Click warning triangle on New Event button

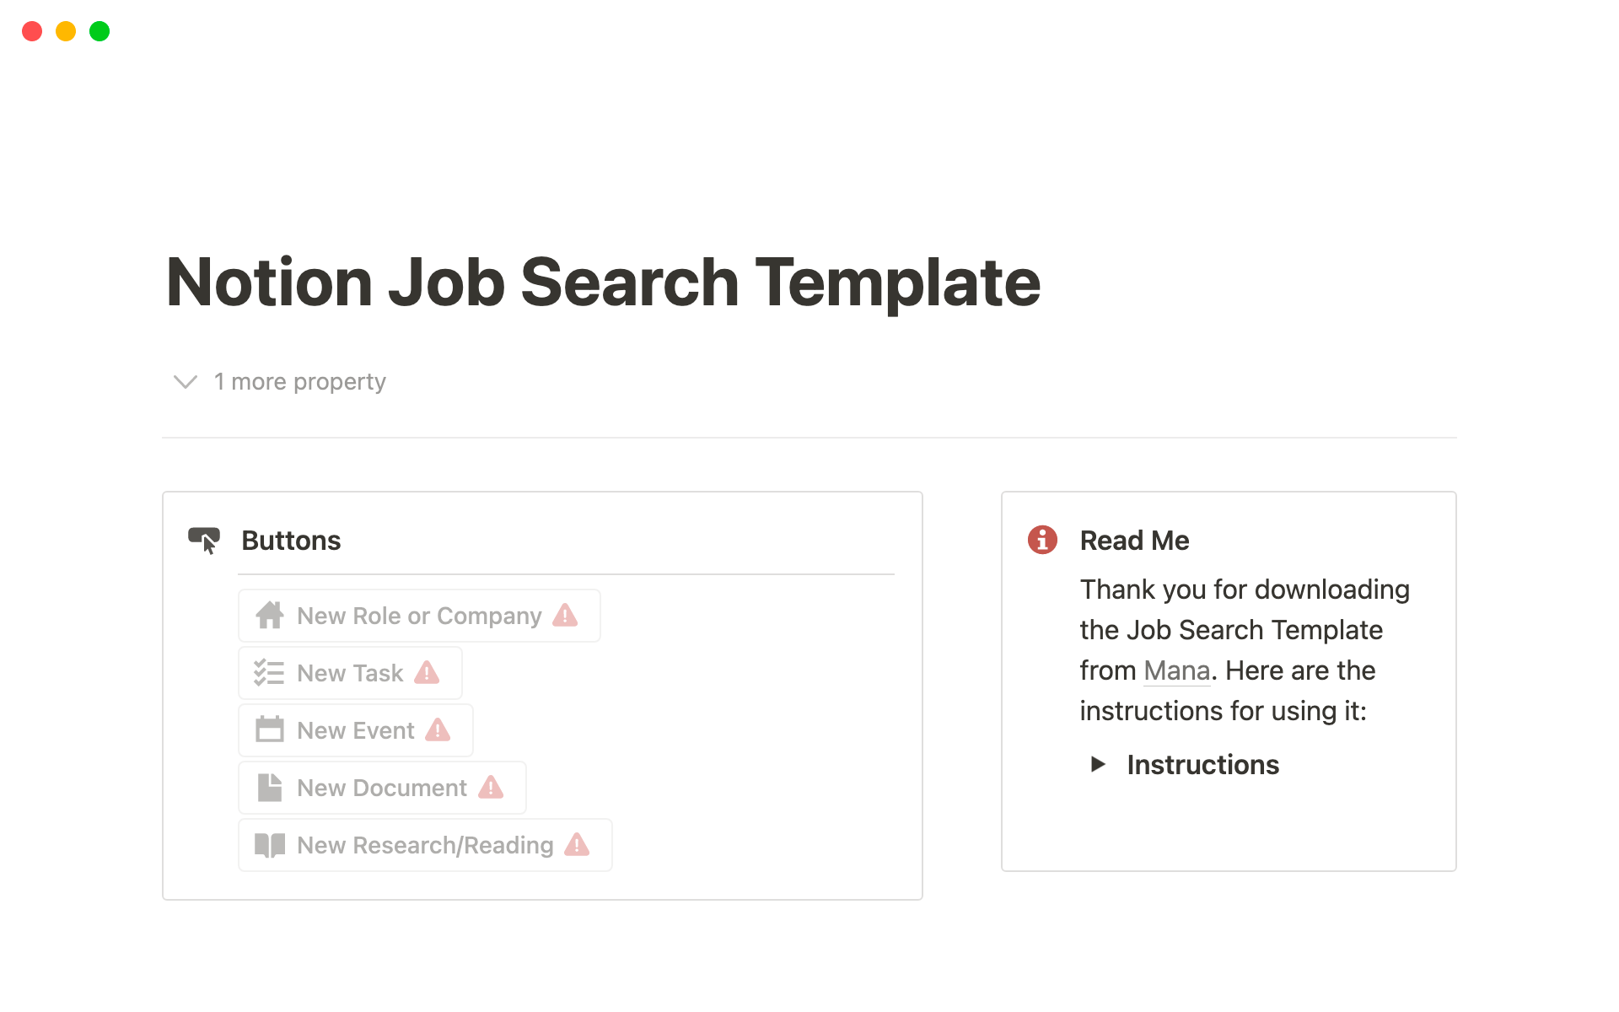pos(438,729)
